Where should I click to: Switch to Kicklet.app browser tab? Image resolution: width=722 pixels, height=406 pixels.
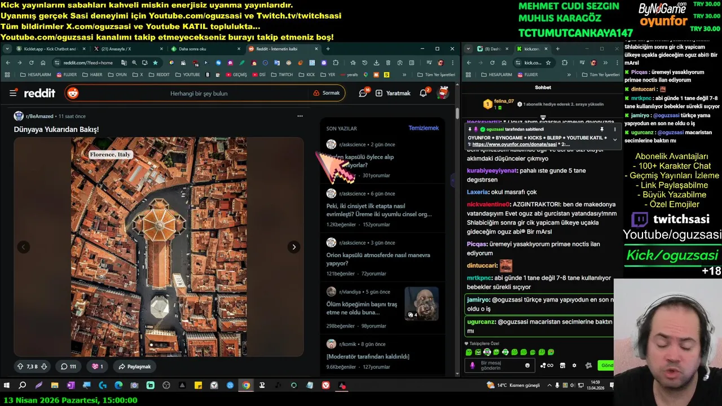(x=50, y=49)
